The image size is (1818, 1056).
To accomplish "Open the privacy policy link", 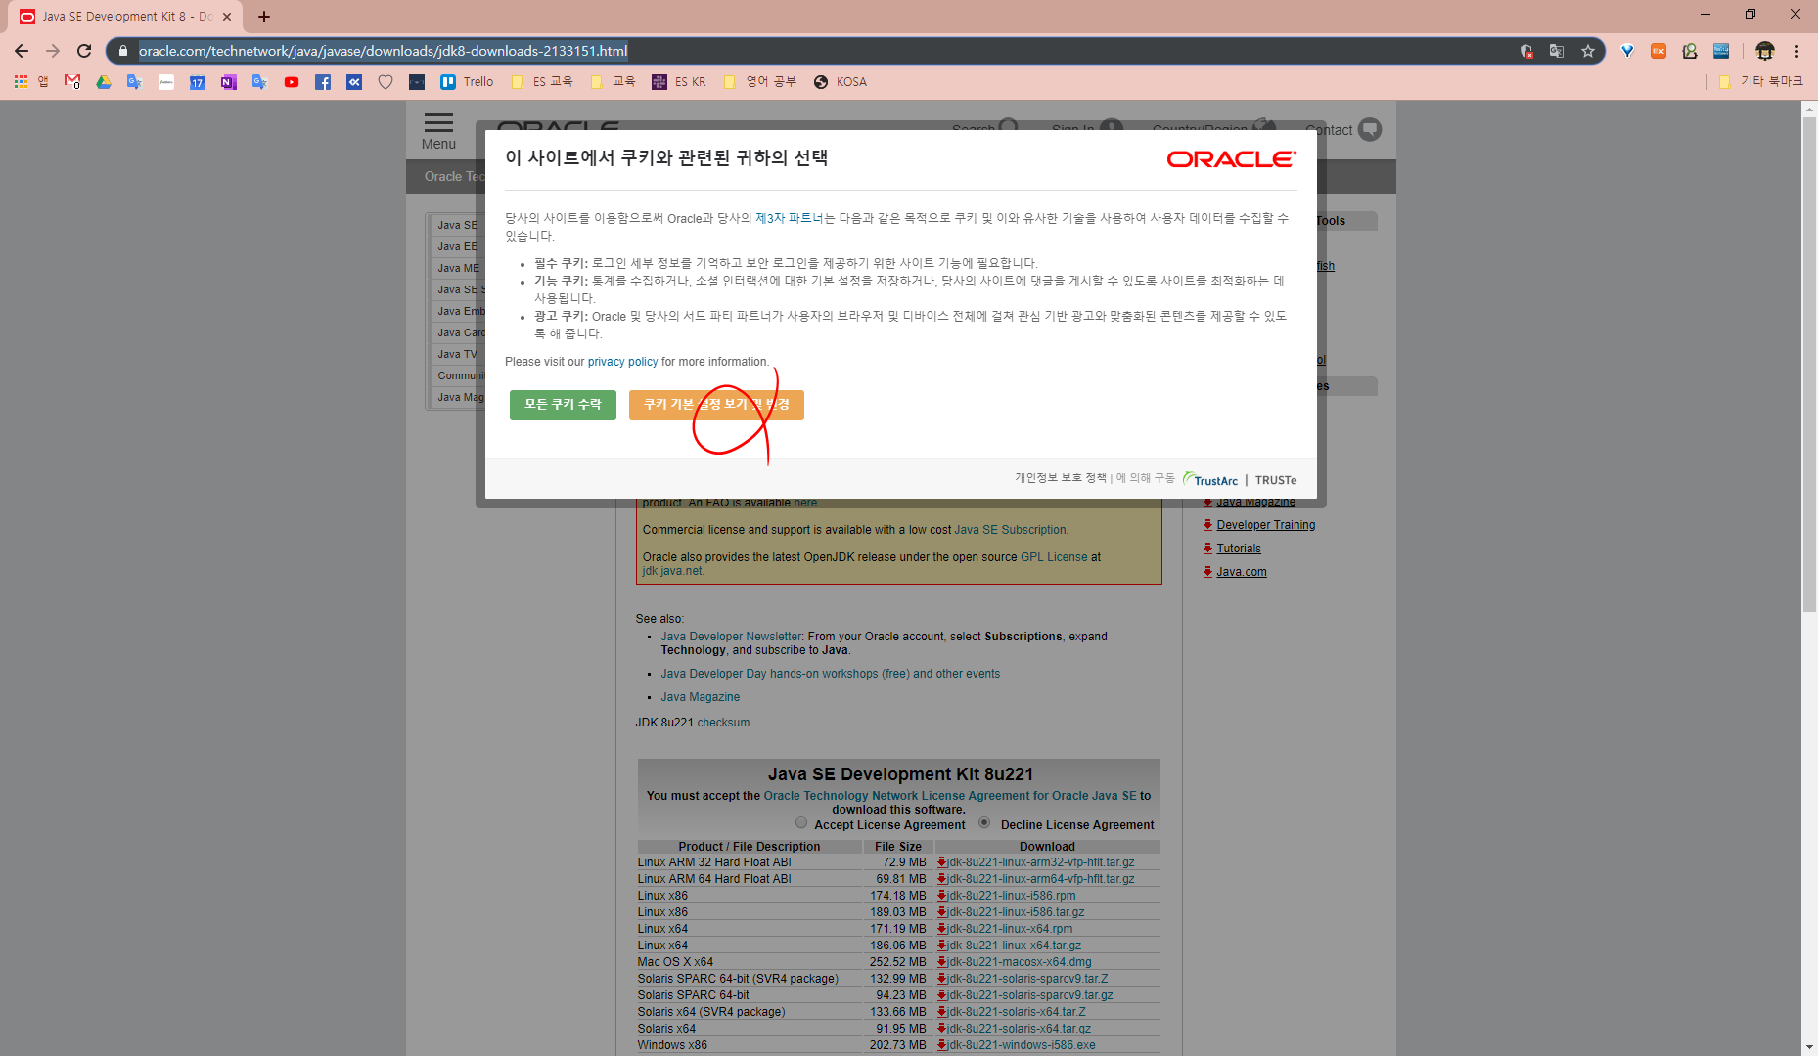I will [622, 362].
